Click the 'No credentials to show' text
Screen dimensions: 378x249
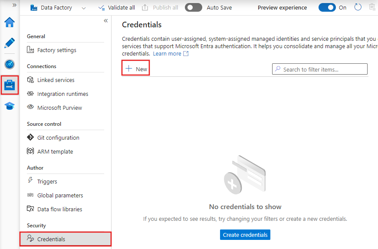pos(245,207)
